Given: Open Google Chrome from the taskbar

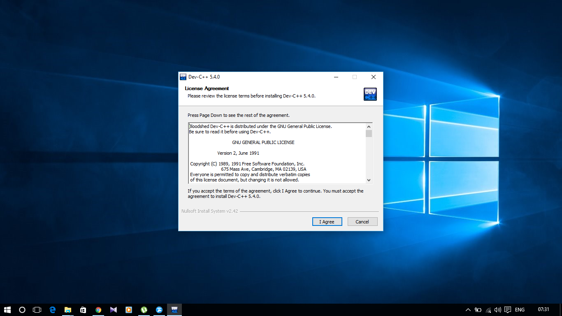Looking at the screenshot, I should (x=99, y=310).
